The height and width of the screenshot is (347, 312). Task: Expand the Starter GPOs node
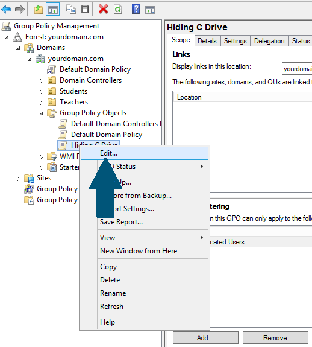41,168
